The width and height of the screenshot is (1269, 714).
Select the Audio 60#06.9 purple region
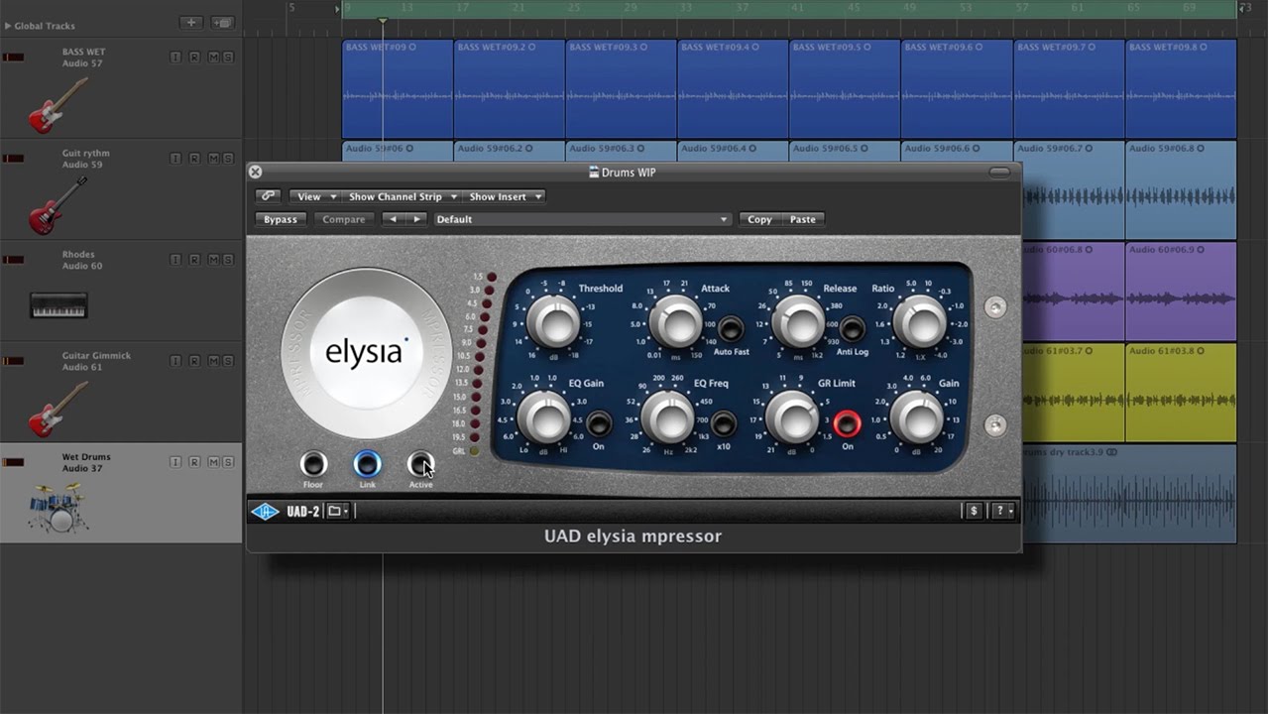coord(1181,291)
